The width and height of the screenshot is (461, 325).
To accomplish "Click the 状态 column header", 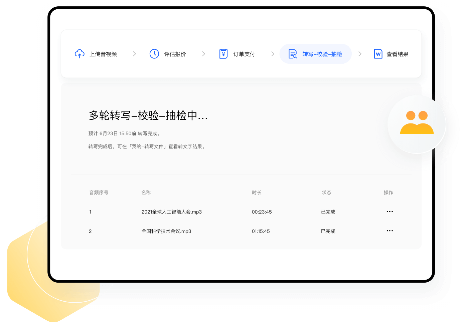I will coord(326,193).
